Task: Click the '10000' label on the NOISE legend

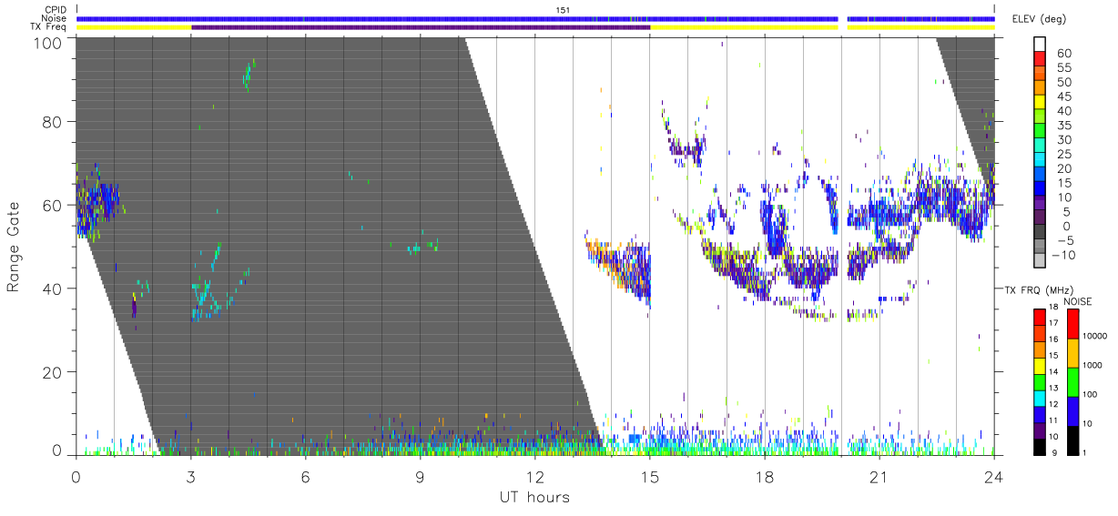Action: pyautogui.click(x=1094, y=336)
